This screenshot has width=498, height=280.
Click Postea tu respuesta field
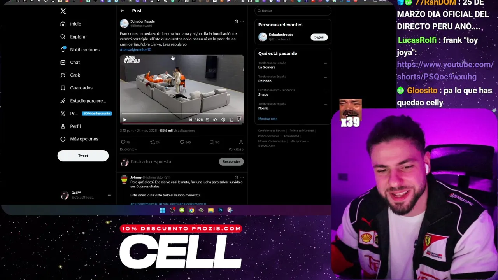(x=173, y=162)
